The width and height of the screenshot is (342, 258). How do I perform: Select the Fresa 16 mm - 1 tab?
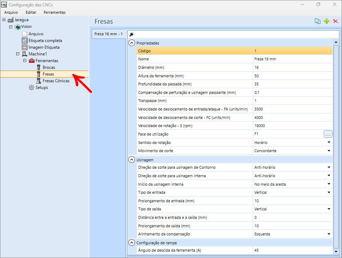pyautogui.click(x=109, y=34)
